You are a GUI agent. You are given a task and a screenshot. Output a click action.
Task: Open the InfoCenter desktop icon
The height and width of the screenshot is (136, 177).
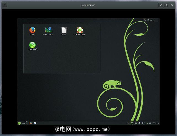coord(48,31)
